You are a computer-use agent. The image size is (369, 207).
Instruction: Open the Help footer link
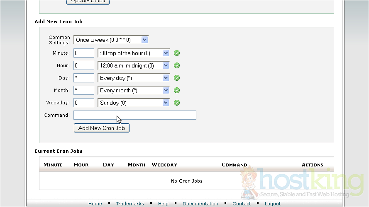point(163,204)
